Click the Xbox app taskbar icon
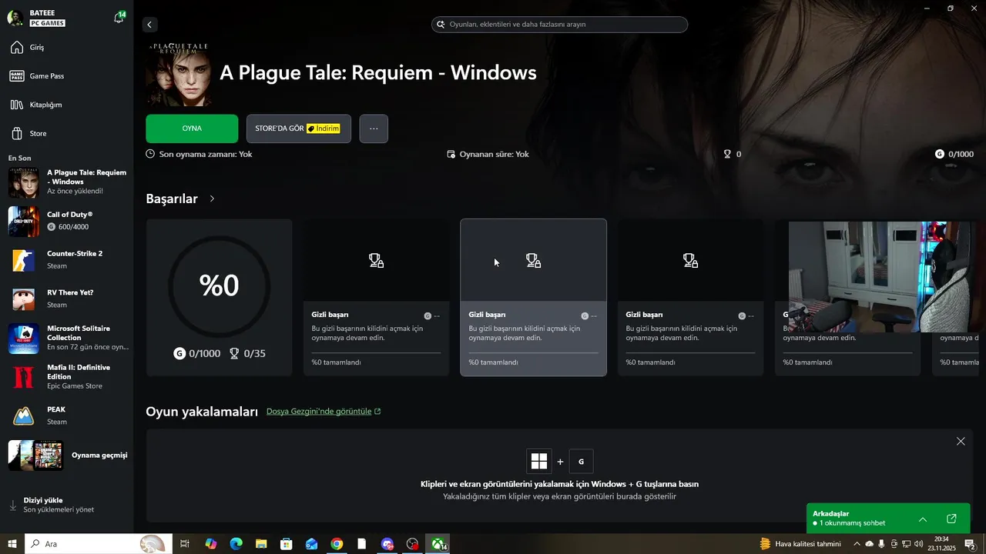The height and width of the screenshot is (554, 986). (x=438, y=544)
